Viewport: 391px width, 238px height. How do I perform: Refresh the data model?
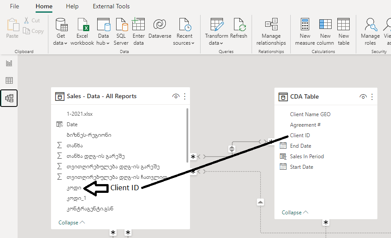point(238,28)
